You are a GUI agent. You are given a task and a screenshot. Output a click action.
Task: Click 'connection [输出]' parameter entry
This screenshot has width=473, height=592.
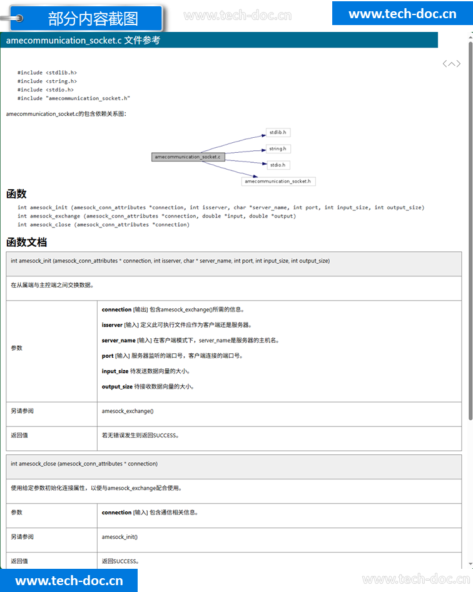(x=173, y=309)
